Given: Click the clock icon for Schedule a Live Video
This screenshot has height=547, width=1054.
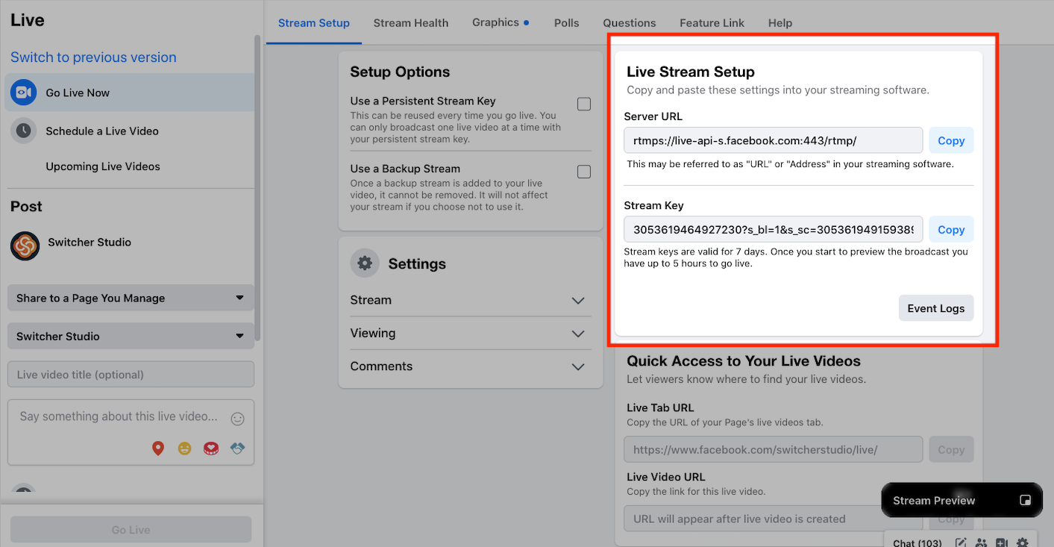Looking at the screenshot, I should point(24,131).
